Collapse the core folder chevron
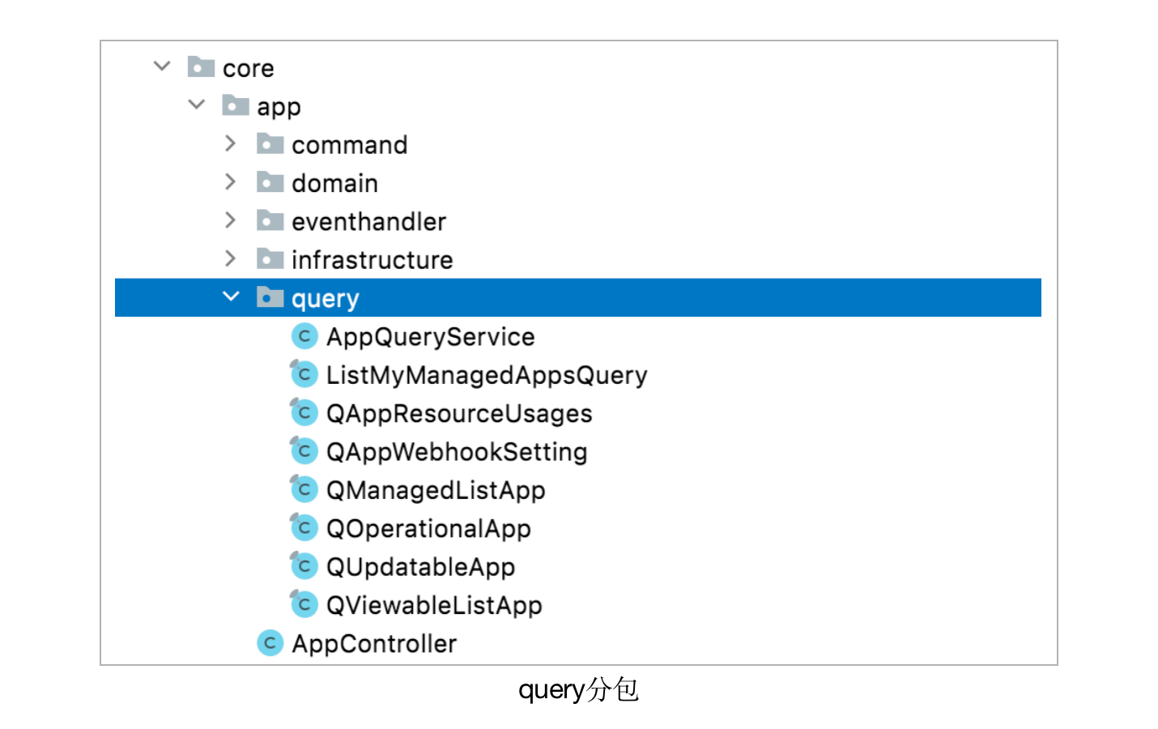1158x729 pixels. 162,66
